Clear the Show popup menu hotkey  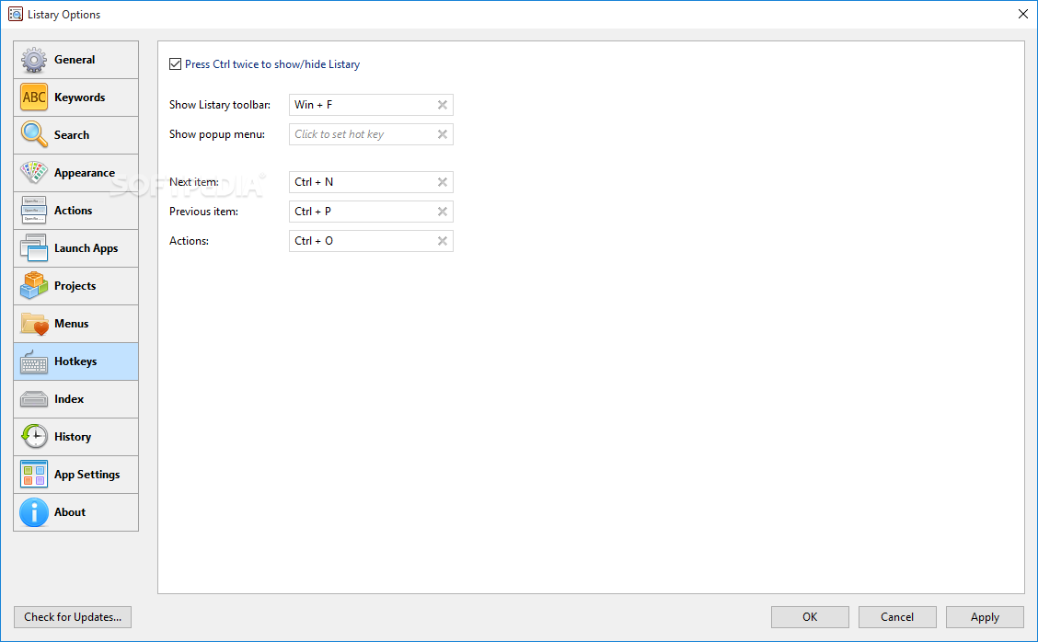(x=443, y=134)
